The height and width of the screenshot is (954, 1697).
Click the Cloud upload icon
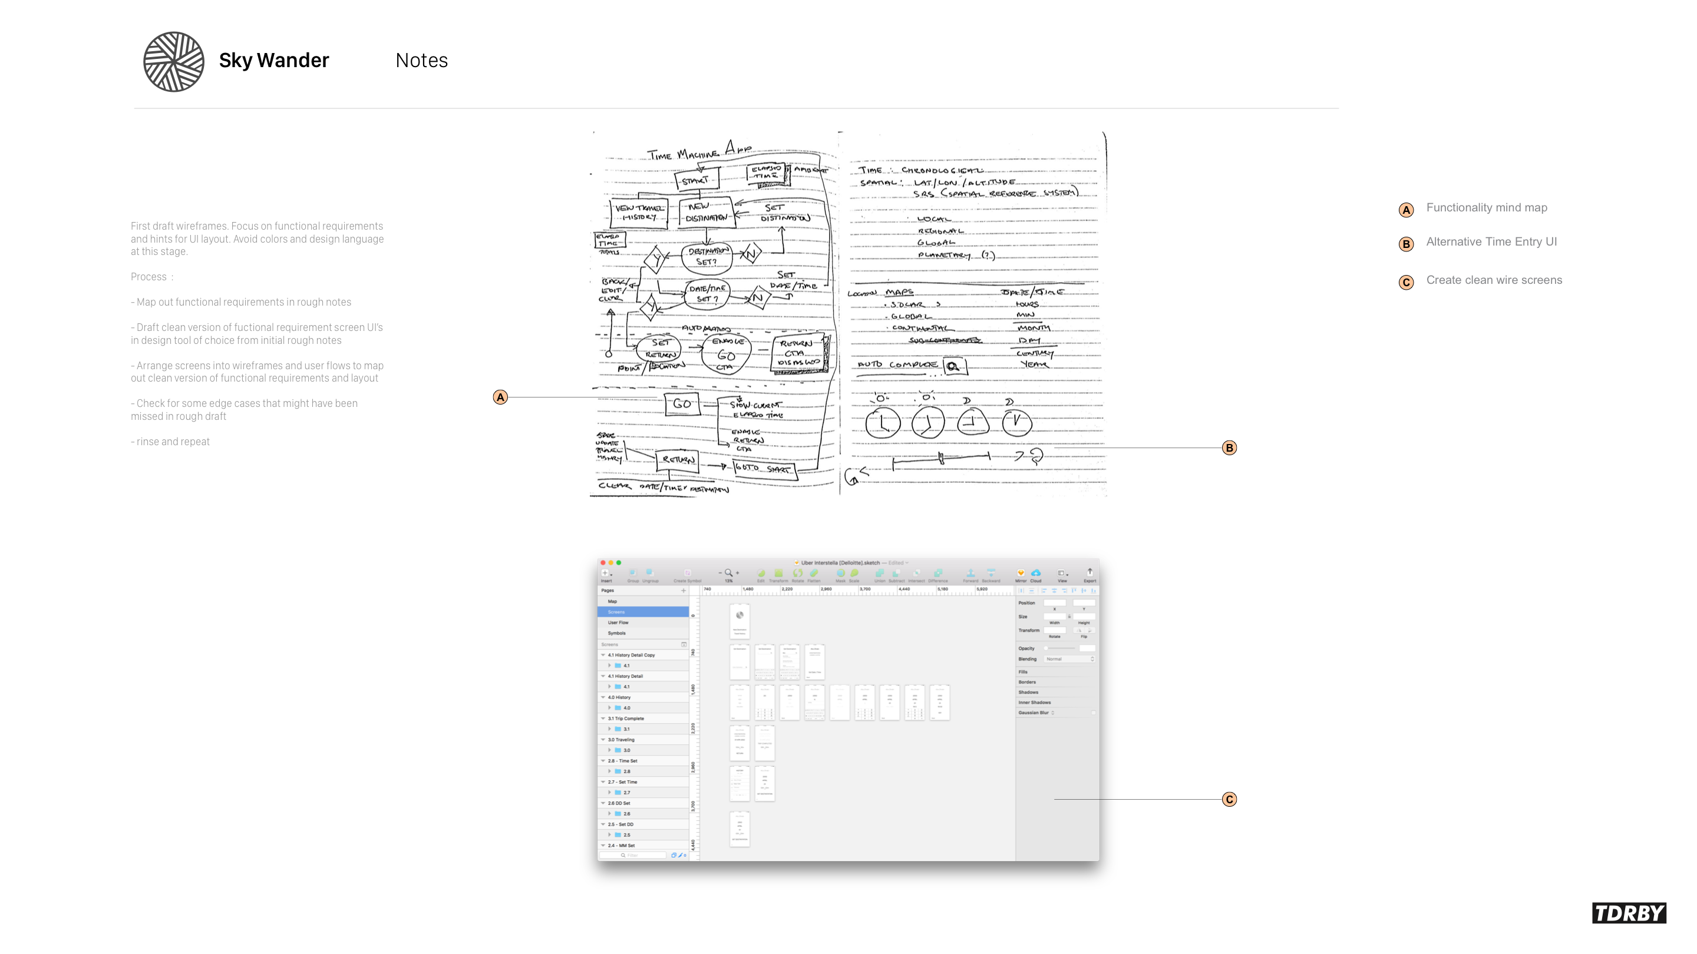coord(1036,573)
